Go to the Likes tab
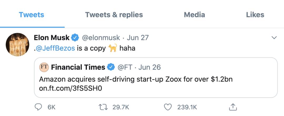This screenshot has height=116, width=284. pyautogui.click(x=255, y=15)
